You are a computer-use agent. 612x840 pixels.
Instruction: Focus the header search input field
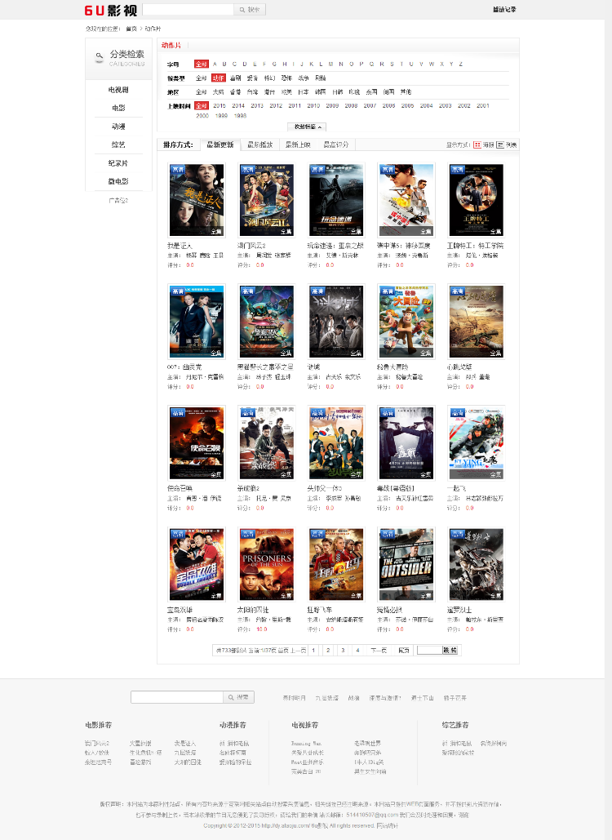pos(188,10)
